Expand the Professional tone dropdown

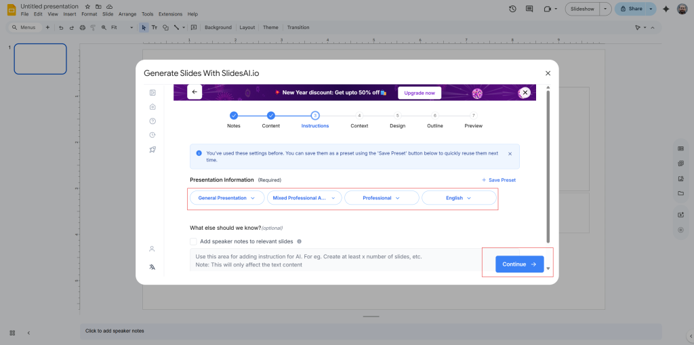click(x=381, y=198)
